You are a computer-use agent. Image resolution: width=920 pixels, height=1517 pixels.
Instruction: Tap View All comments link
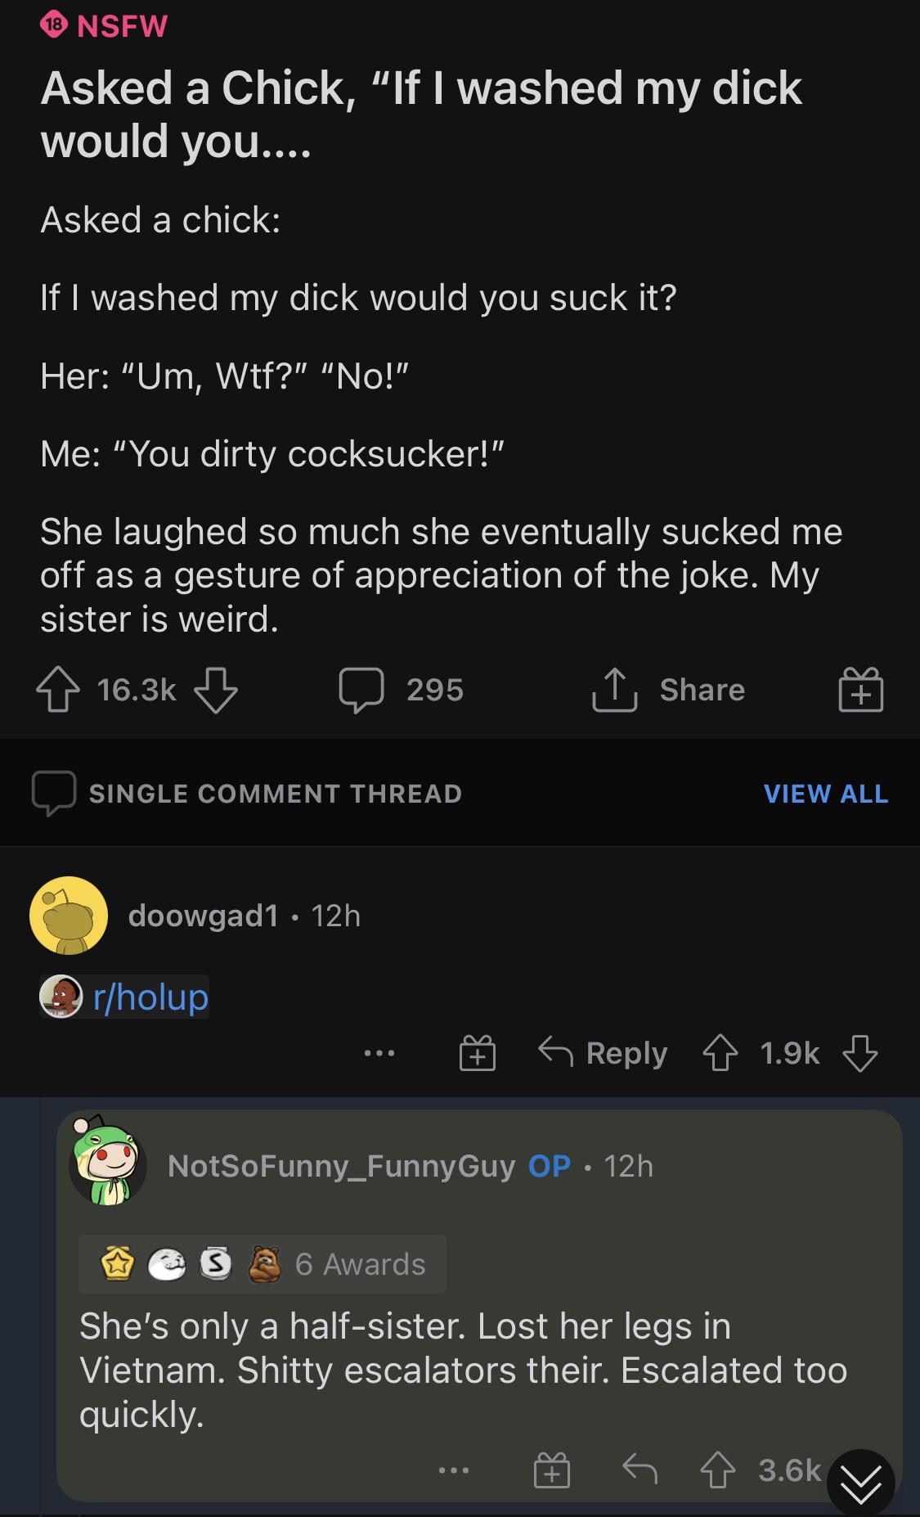click(825, 794)
